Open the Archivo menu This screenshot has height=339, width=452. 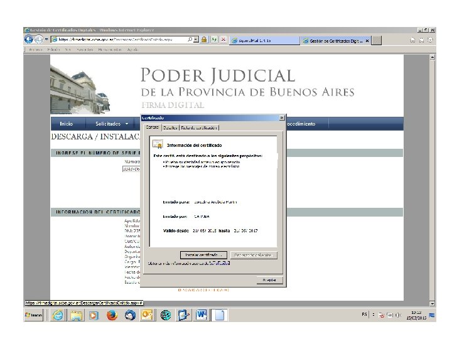(35, 50)
